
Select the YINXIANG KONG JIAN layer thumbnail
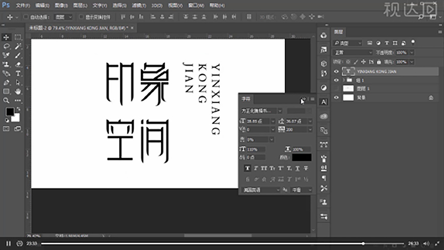pyautogui.click(x=349, y=72)
